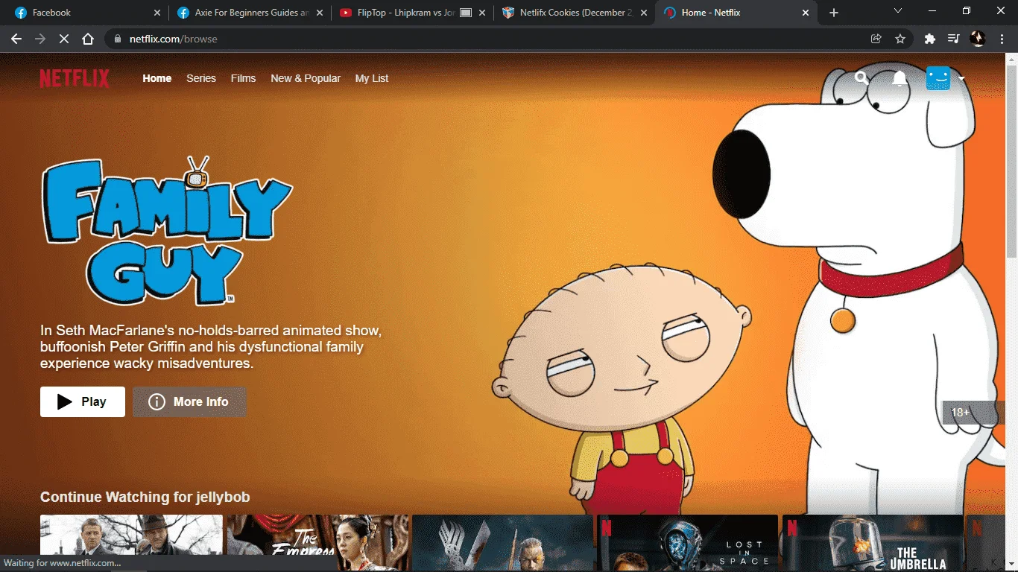Click the blue smiley profile avatar
Image resolution: width=1018 pixels, height=572 pixels.
click(x=938, y=78)
